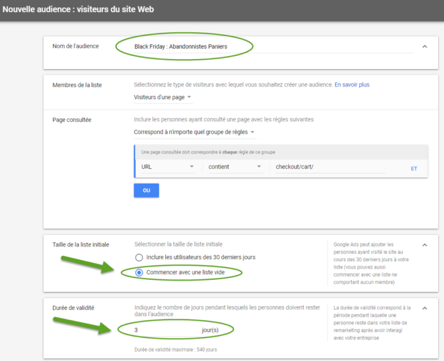Select 'Inclure les utilisateurs des 30 derniers jours'
The height and width of the screenshot is (361, 444).
pyautogui.click(x=139, y=258)
